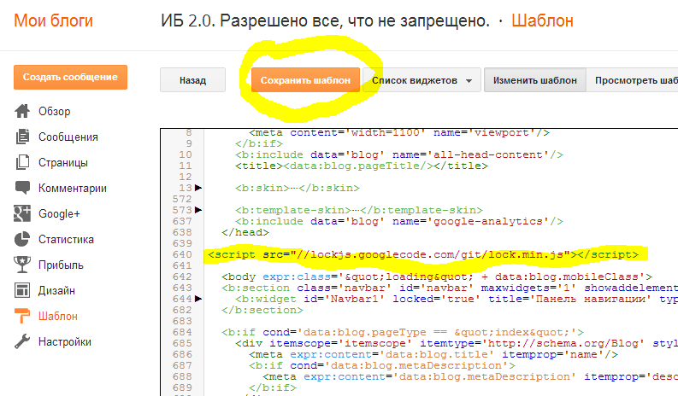Click the Сообщения documents icon
The image size is (678, 396).
tap(22, 137)
